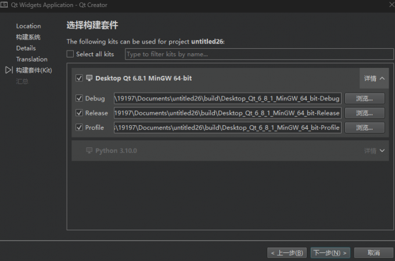Click the Qt Creator window icon in title bar

[x=5, y=4]
